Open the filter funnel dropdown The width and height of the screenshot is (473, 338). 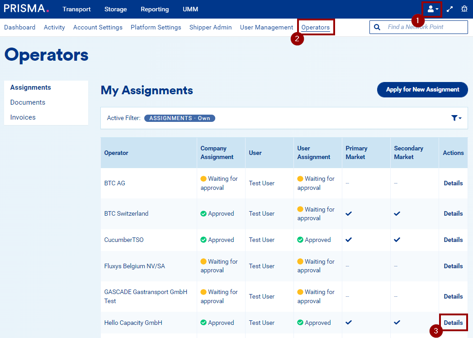coord(456,118)
